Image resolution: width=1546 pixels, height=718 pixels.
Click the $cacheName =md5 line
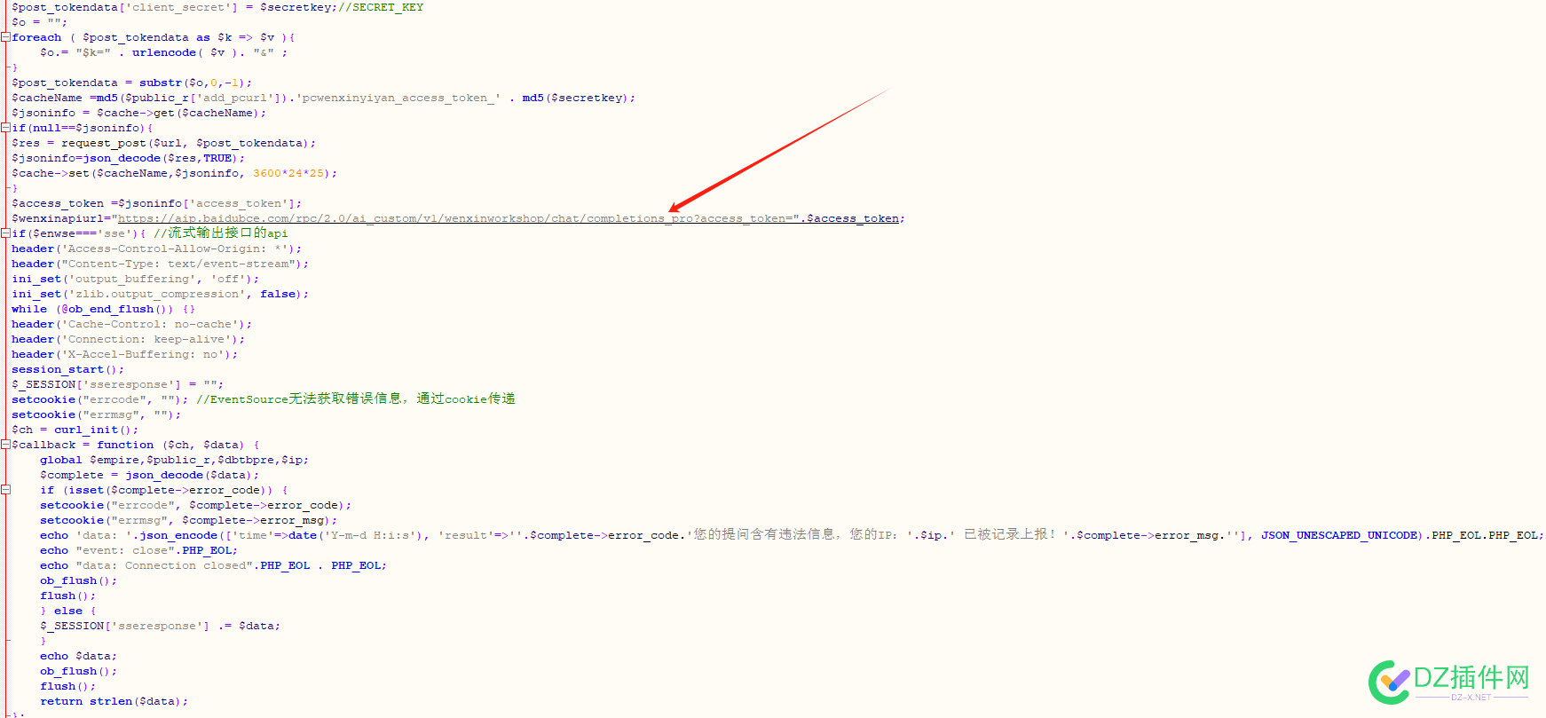pyautogui.click(x=323, y=98)
